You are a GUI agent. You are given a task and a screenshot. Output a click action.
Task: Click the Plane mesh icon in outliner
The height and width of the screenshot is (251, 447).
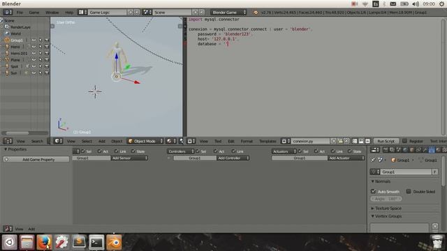point(7,60)
